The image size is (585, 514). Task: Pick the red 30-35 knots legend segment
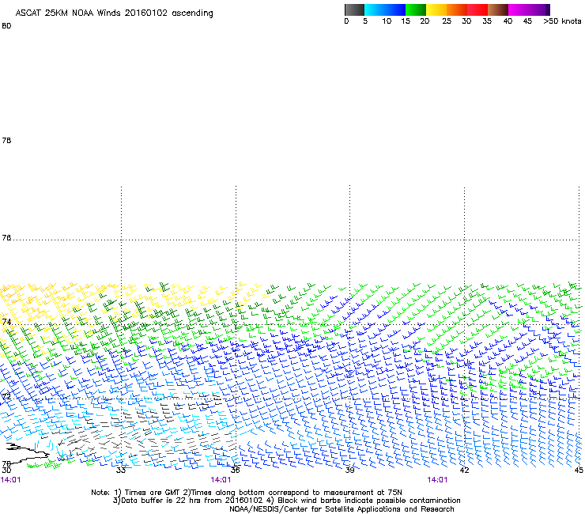[x=477, y=9]
